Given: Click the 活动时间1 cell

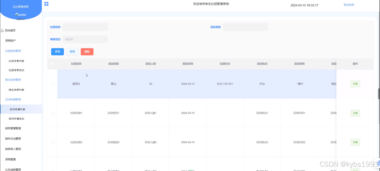Looking at the screenshot, I should (299, 113).
